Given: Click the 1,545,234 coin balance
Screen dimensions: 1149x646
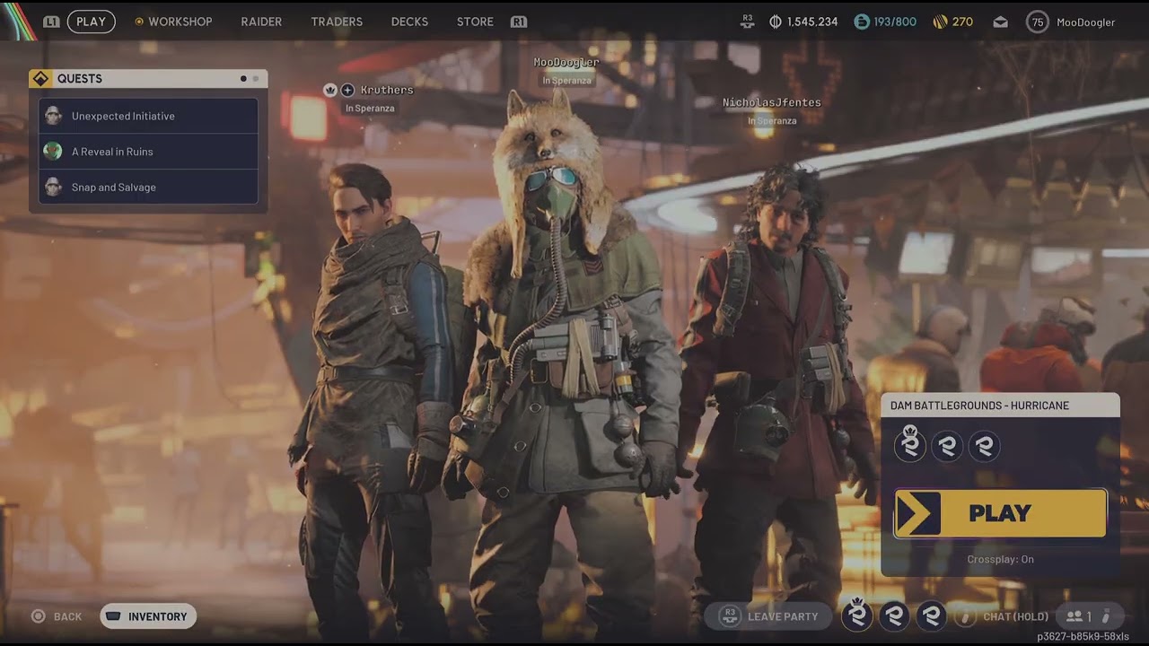Looking at the screenshot, I should tap(812, 22).
